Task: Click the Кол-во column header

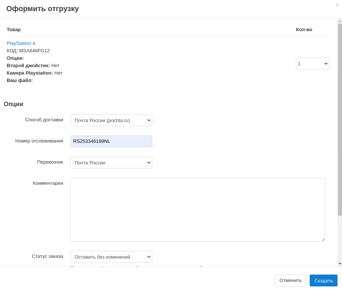Action: pyautogui.click(x=304, y=30)
